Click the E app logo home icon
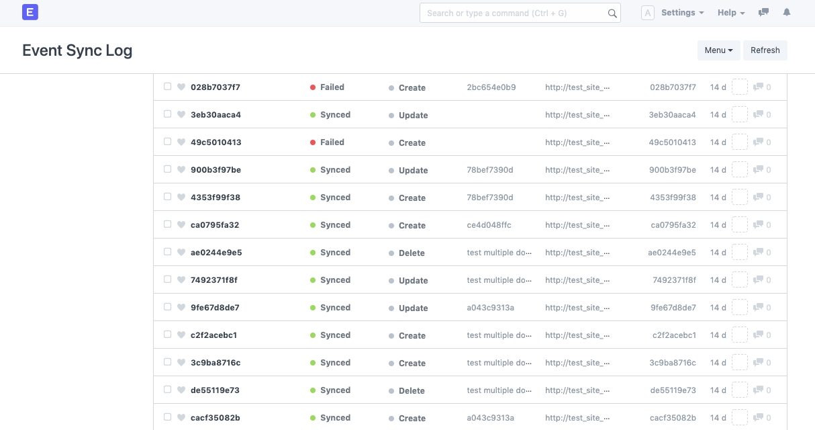The width and height of the screenshot is (815, 430). coord(30,12)
